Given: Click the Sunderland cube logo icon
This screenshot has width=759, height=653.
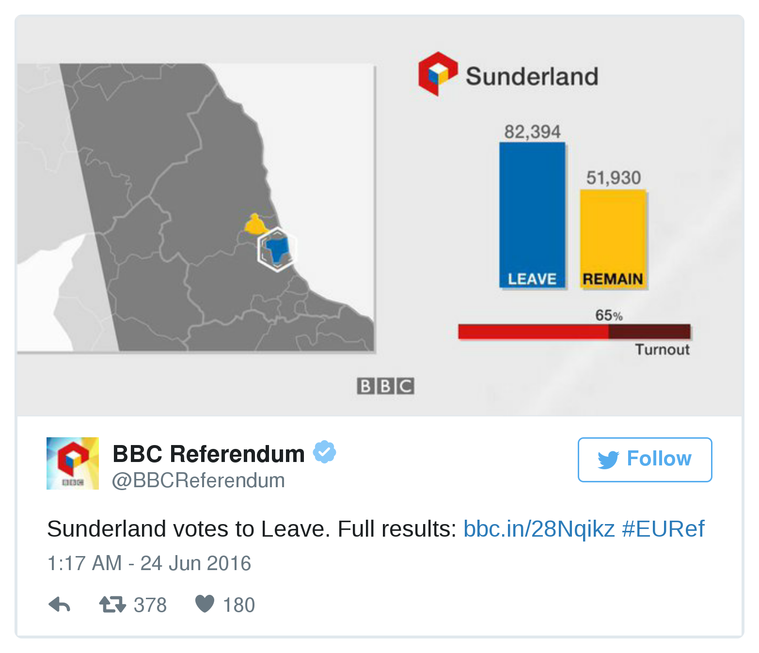Looking at the screenshot, I should coord(438,74).
